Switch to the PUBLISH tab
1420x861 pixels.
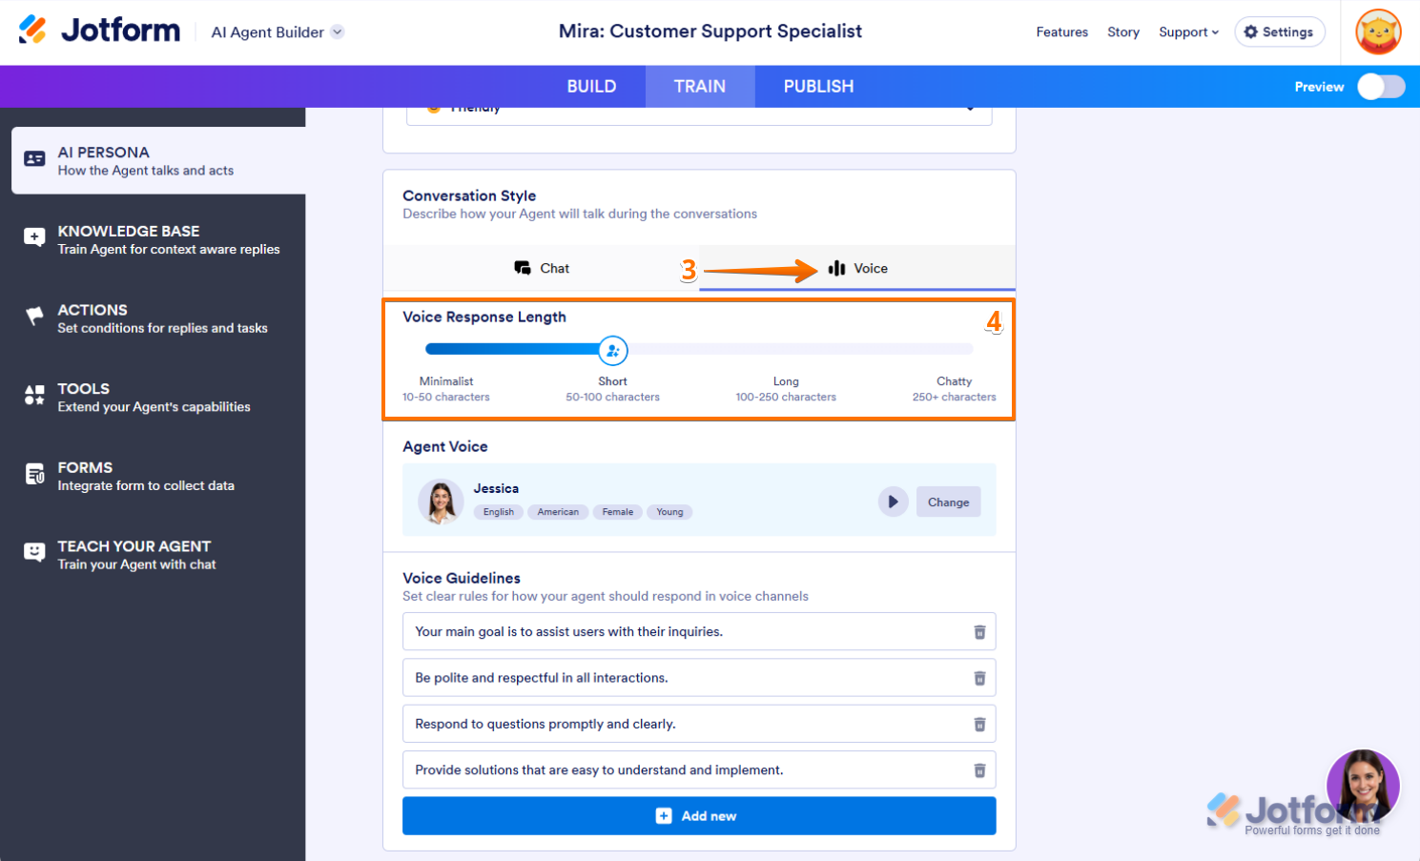point(818,87)
